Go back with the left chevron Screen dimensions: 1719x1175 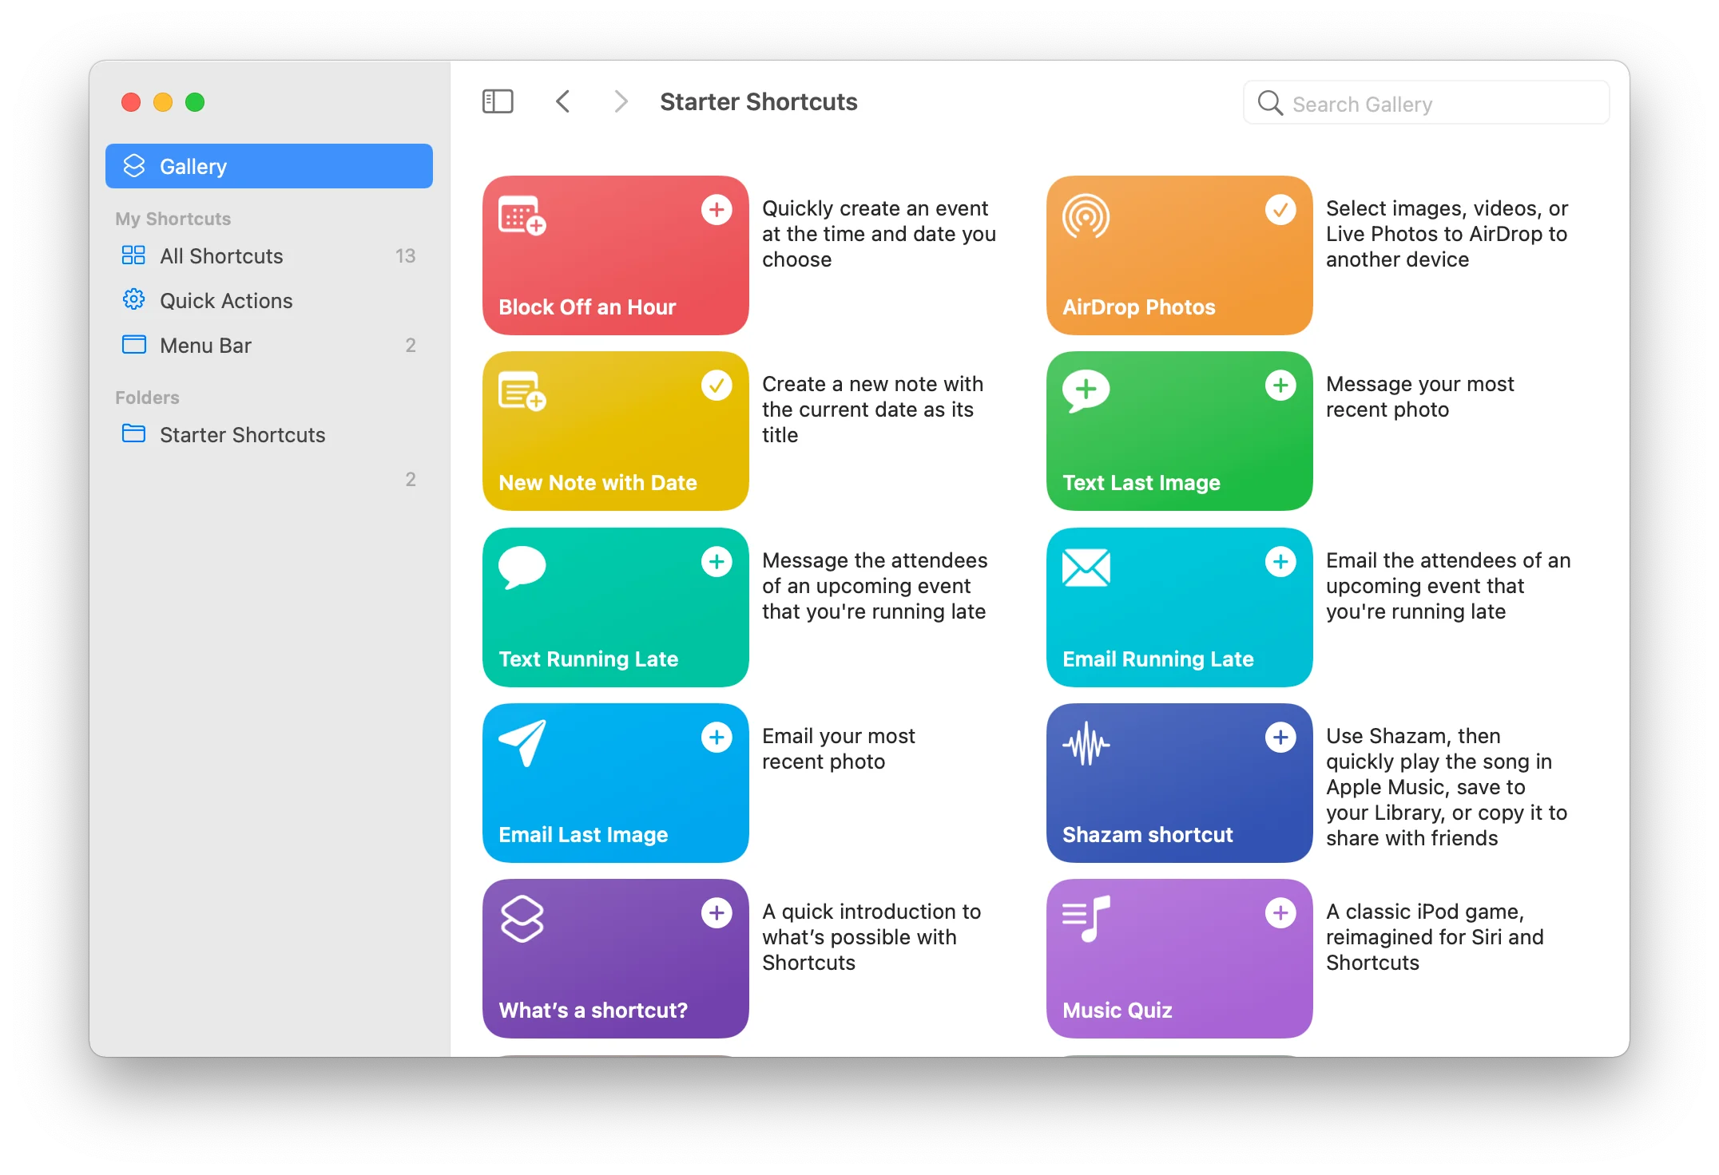pos(563,101)
